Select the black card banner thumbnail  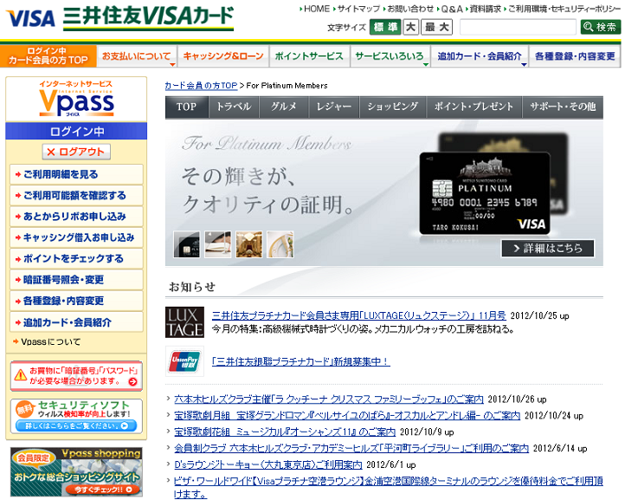point(186,244)
